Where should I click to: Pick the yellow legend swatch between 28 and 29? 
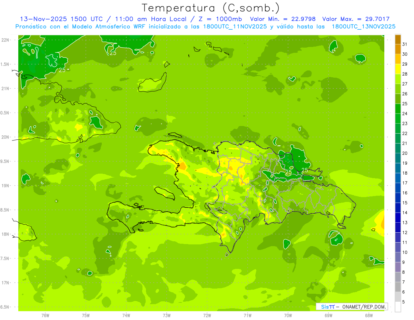[398, 69]
